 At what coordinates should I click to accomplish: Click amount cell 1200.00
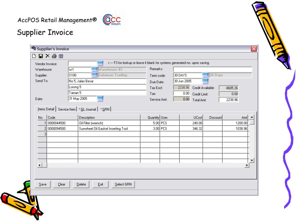tap(235, 123)
